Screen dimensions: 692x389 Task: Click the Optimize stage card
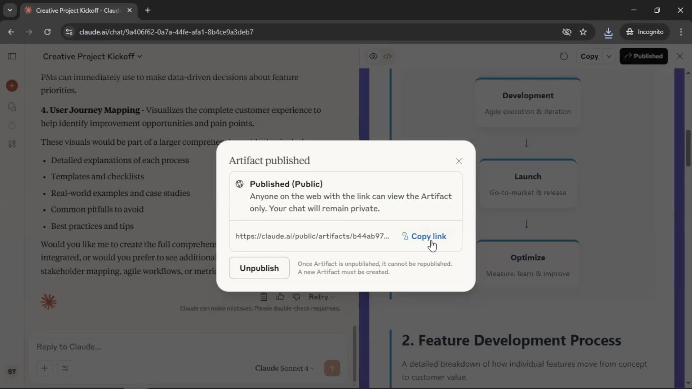pos(528,265)
